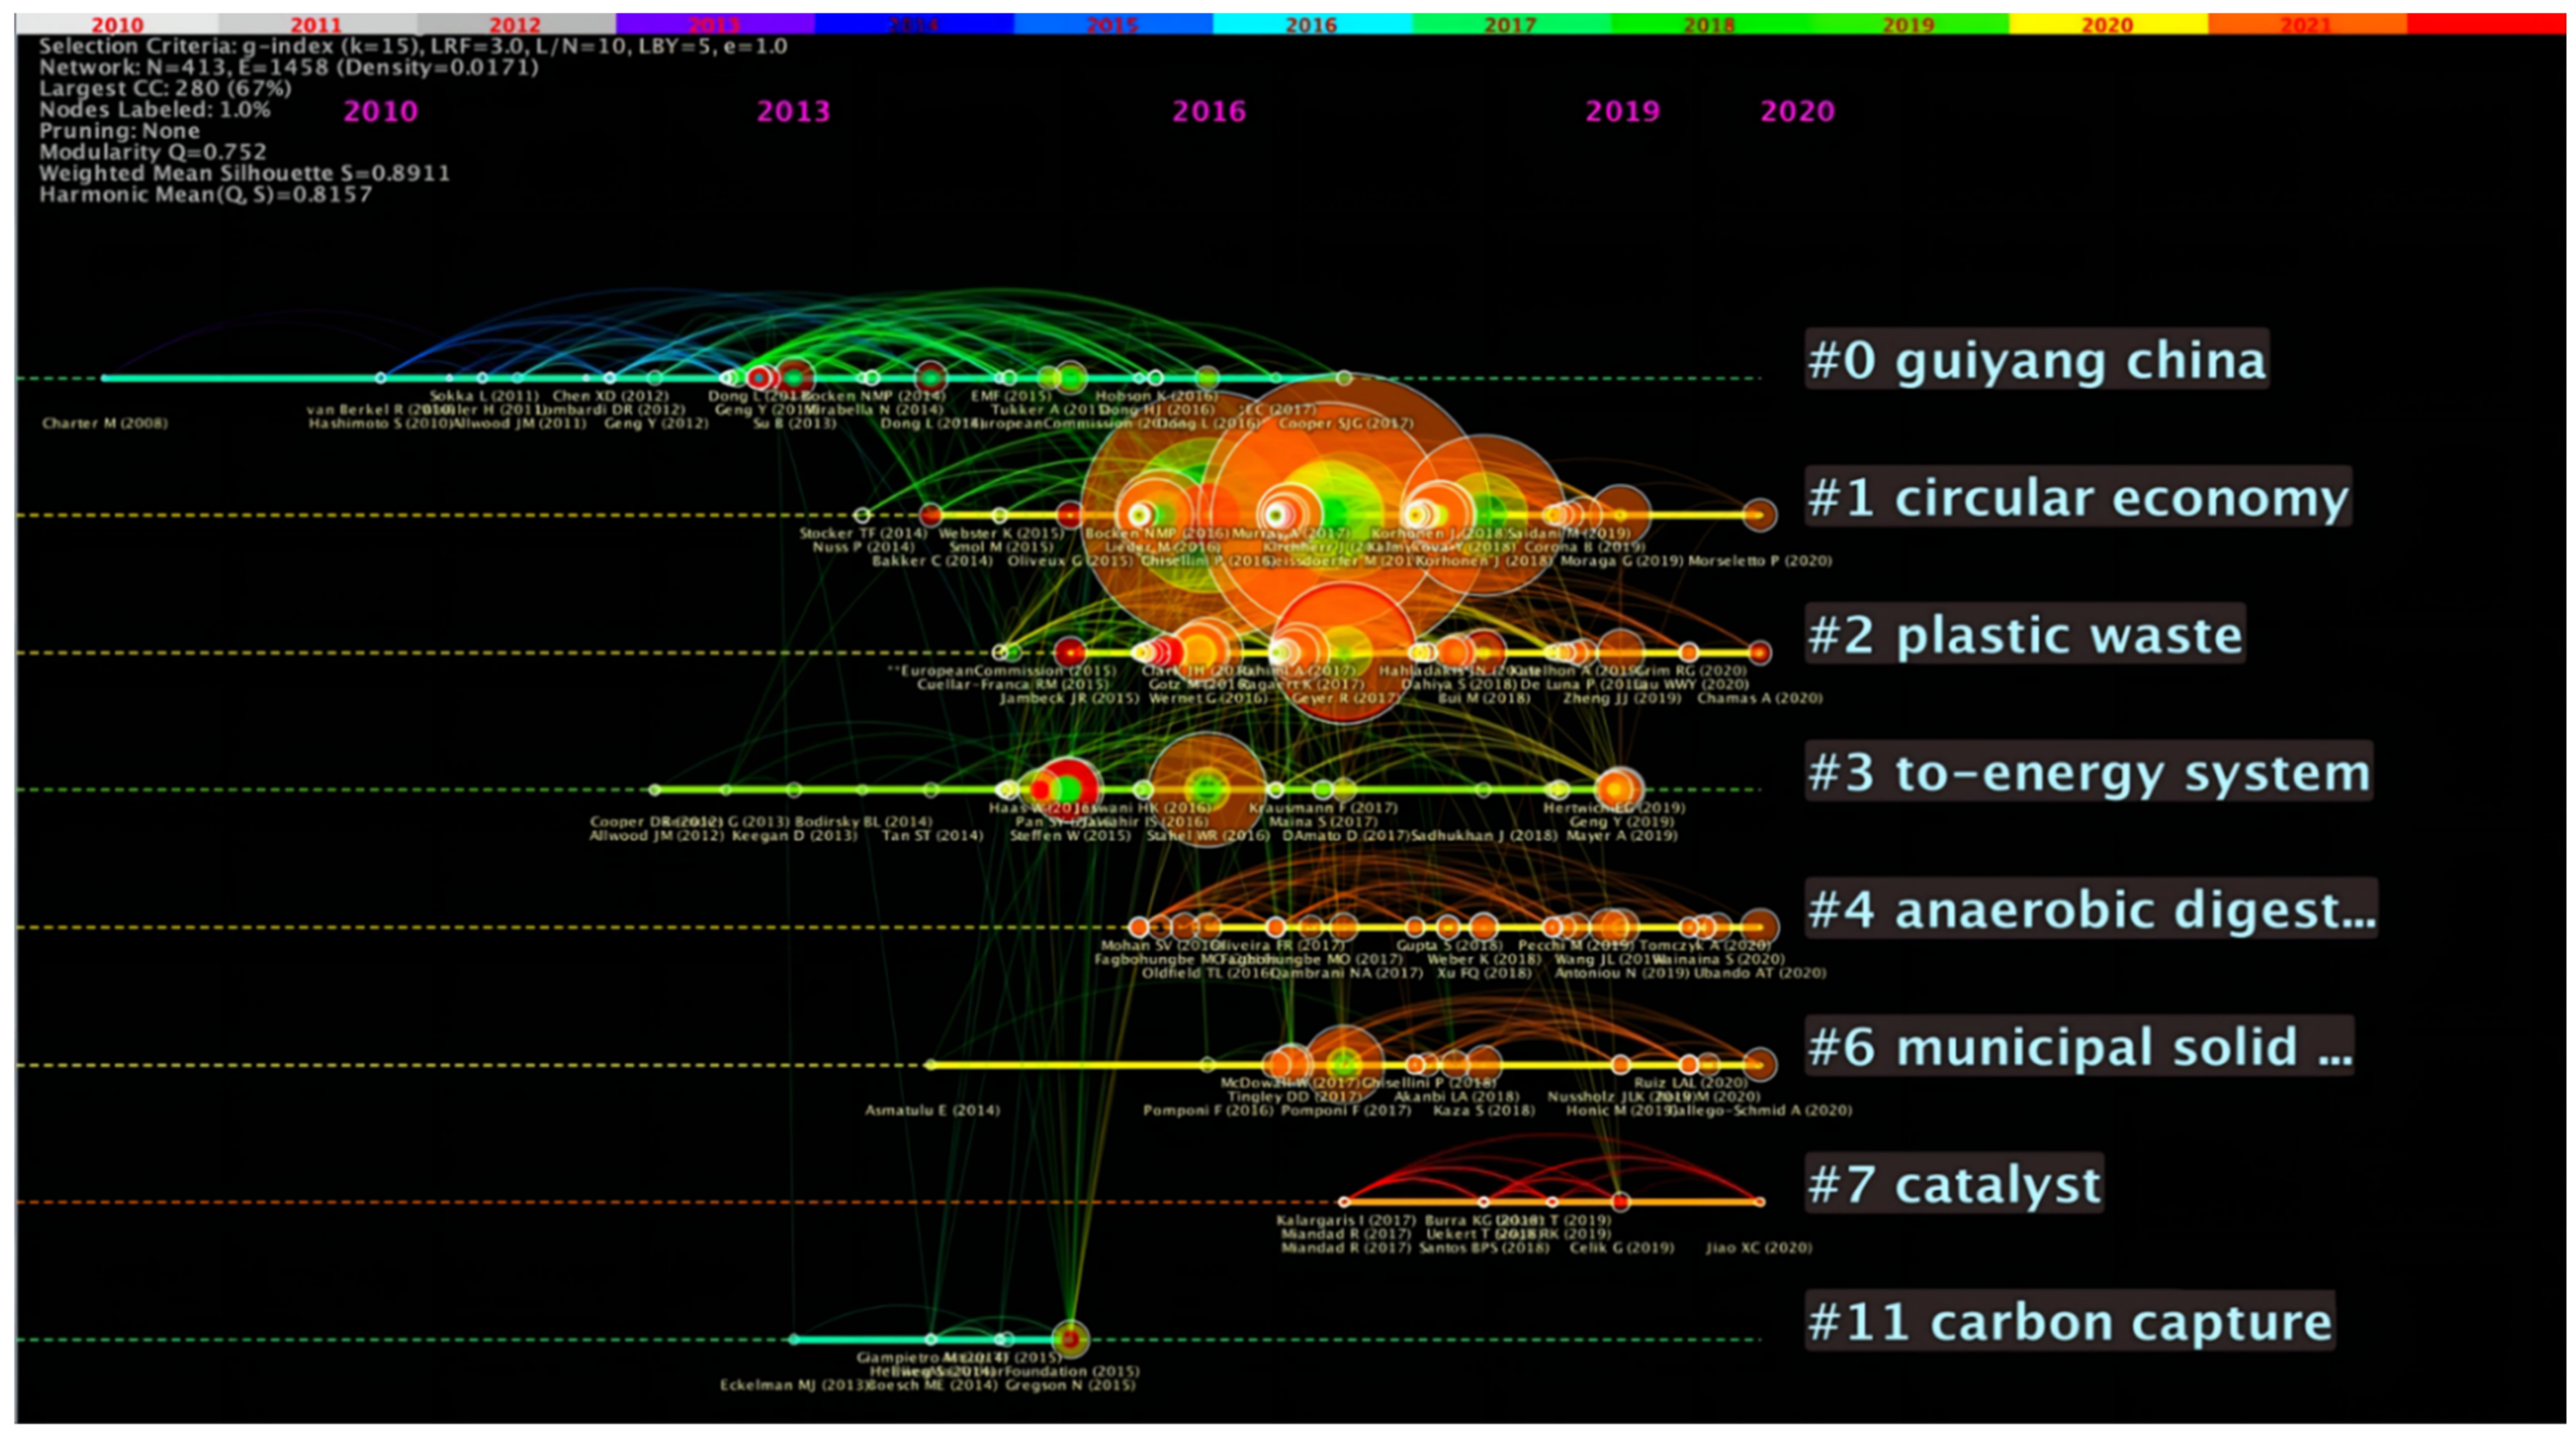Click the magenta 2013 timeline year marker

793,111
